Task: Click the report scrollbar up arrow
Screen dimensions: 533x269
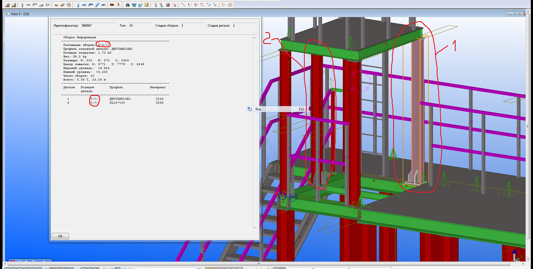Action: pyautogui.click(x=254, y=38)
